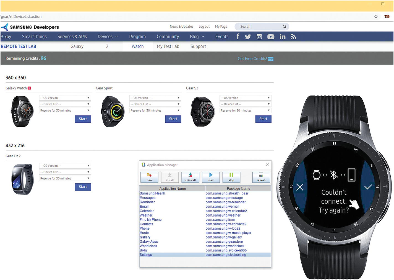The height and width of the screenshot is (280, 394).
Task: Select Galaxy Apps in the application list
Action: [149, 242]
